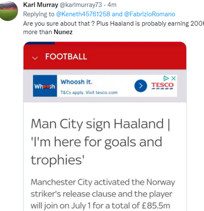The height and width of the screenshot is (211, 204).
Task: Click the 'Whoosh it.' ad title
Action: coord(76,82)
